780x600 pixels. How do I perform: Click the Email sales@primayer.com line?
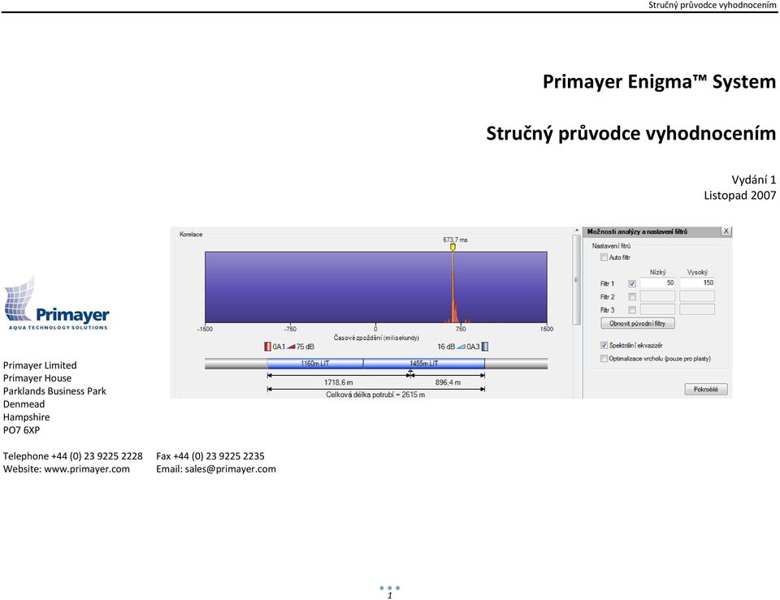(216, 468)
